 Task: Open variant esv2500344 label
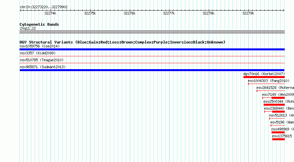278,101
